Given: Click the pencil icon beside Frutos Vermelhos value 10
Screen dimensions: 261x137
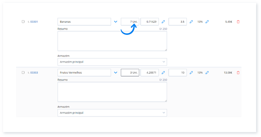Looking at the screenshot, I should (192, 73).
